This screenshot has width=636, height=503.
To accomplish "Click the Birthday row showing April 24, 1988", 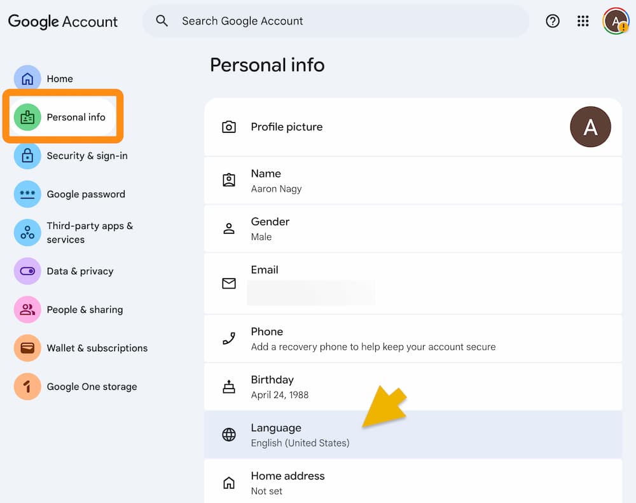I will pos(413,386).
